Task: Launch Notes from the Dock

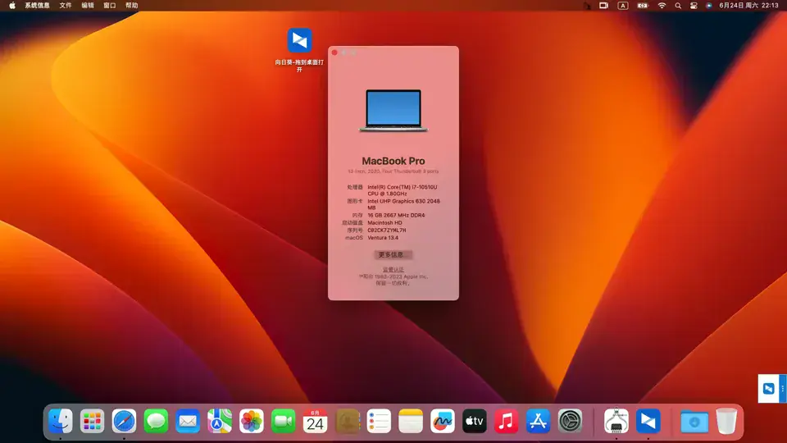Action: pos(411,421)
